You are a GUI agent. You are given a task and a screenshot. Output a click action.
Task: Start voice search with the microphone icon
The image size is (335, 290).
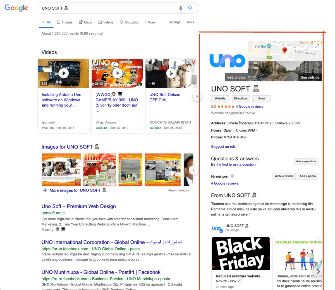pos(181,8)
